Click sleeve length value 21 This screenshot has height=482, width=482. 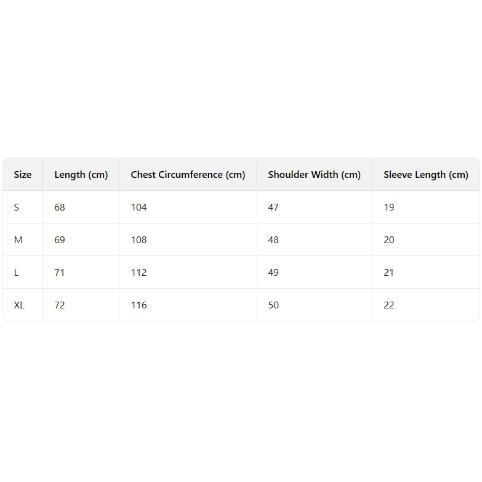click(x=389, y=273)
